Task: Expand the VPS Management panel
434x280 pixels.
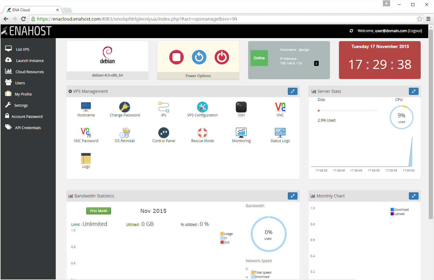Action: (293, 91)
